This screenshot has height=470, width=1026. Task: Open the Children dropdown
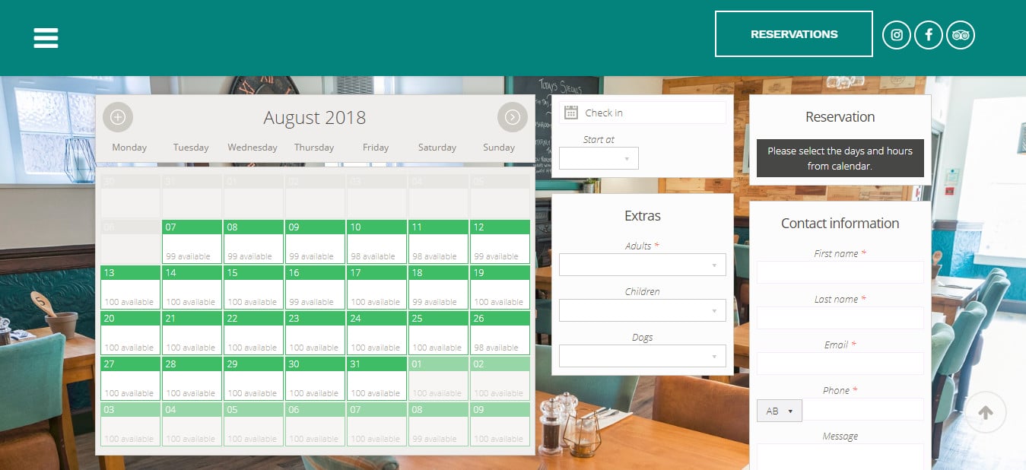[x=643, y=310]
